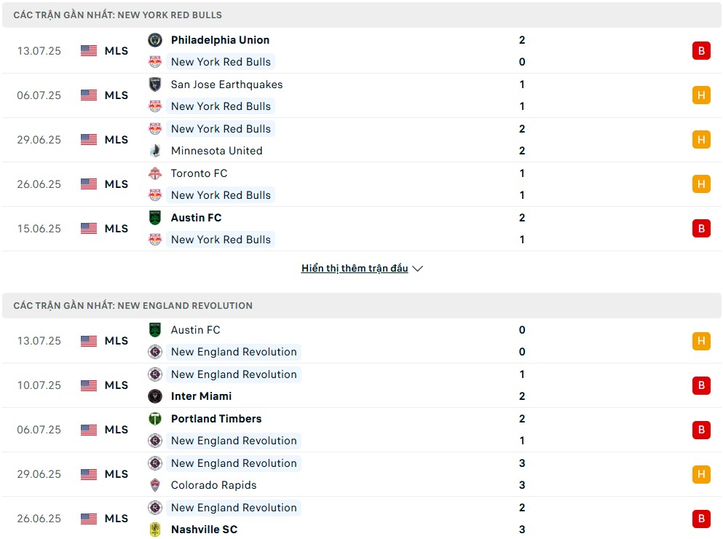Click the Philadelphia Union team crest

(155, 40)
